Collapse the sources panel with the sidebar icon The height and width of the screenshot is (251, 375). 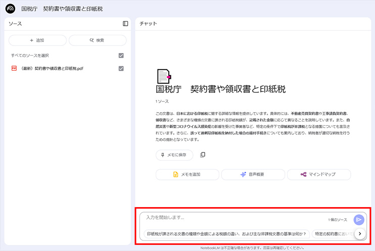[125, 23]
